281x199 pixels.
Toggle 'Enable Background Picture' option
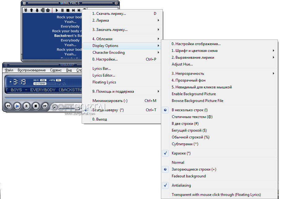click(219, 94)
